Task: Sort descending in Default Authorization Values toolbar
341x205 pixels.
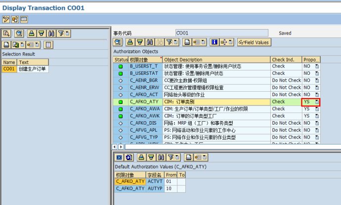Action: [151, 157]
